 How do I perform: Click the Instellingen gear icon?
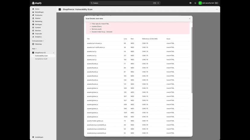pos(33,137)
